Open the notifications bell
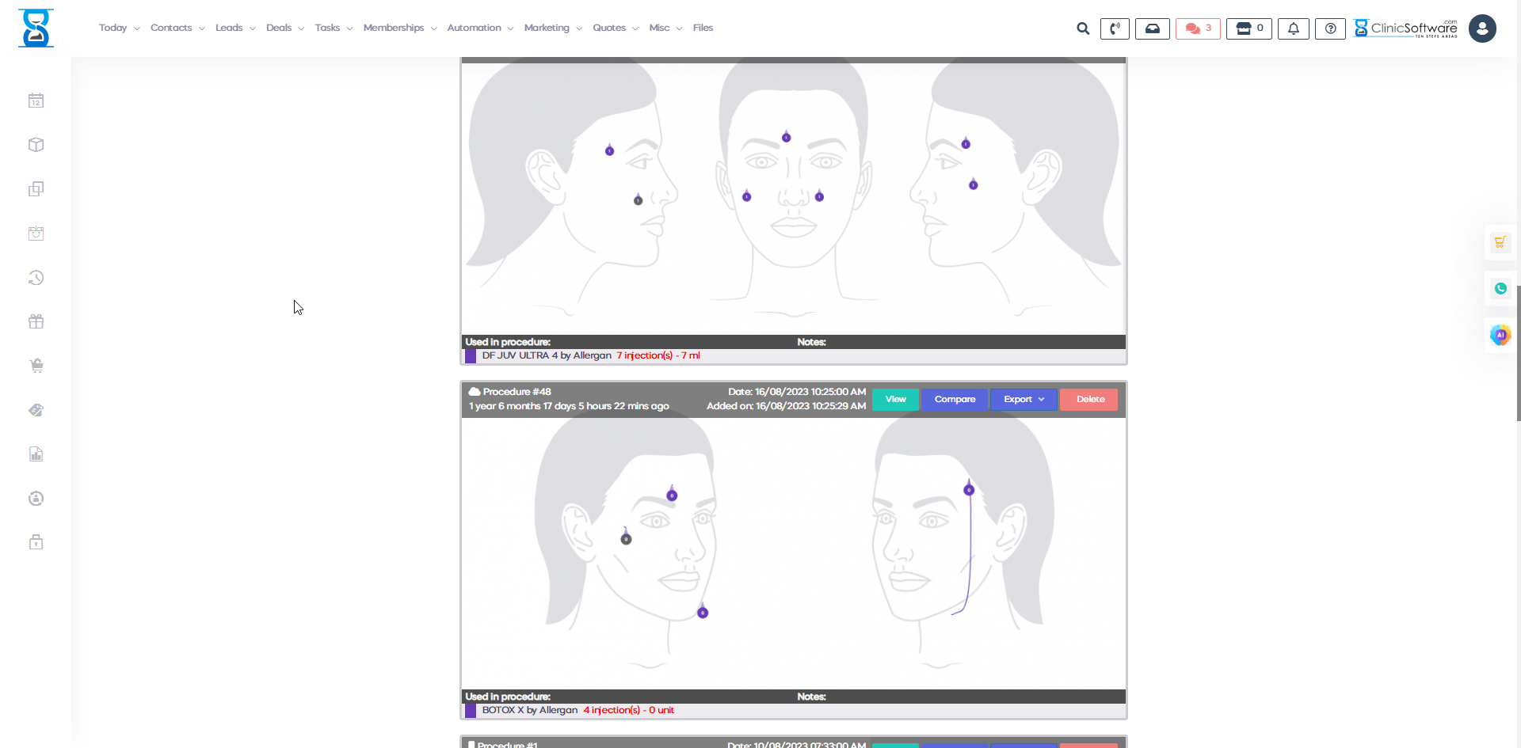The width and height of the screenshot is (1521, 748). tap(1294, 28)
